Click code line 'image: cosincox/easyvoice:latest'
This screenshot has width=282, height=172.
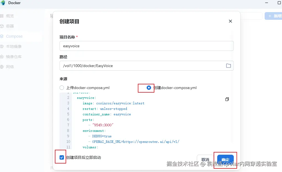pyautogui.click(x=114, y=103)
